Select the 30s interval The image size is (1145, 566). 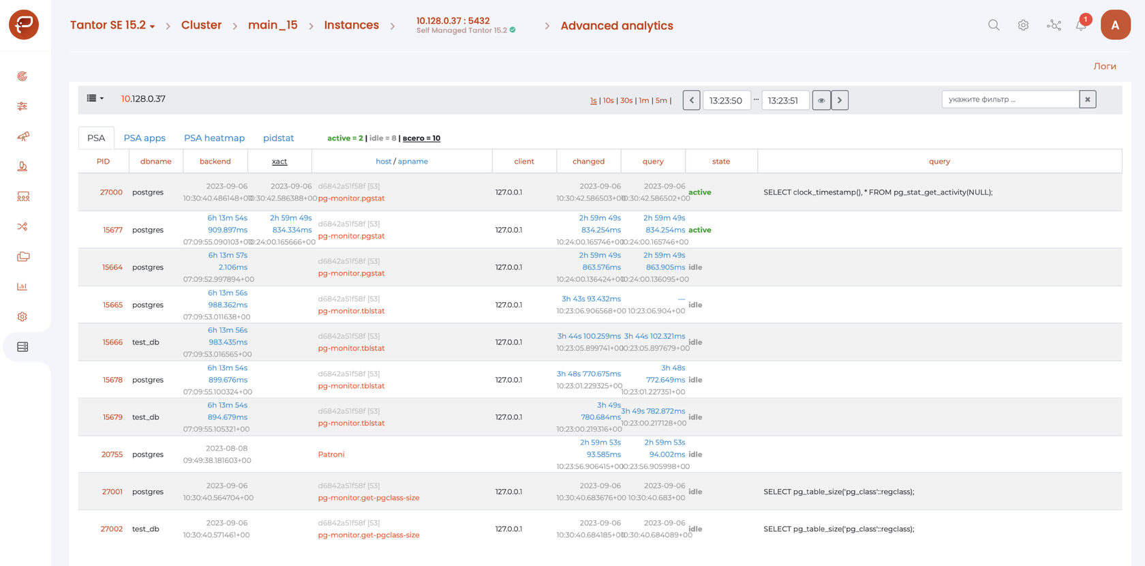[x=626, y=100]
